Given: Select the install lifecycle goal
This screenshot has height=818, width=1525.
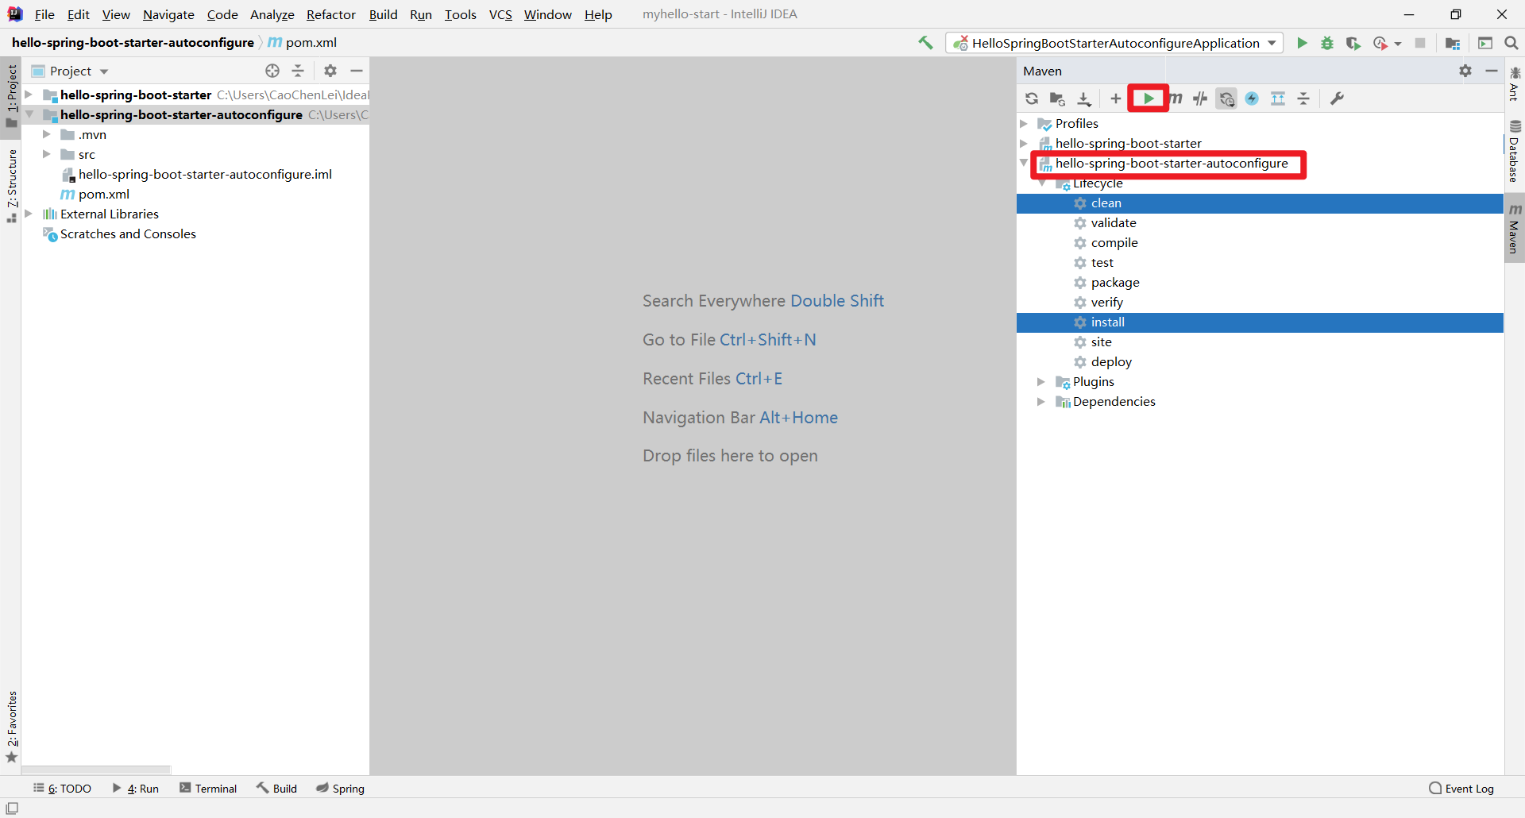Looking at the screenshot, I should (x=1260, y=322).
